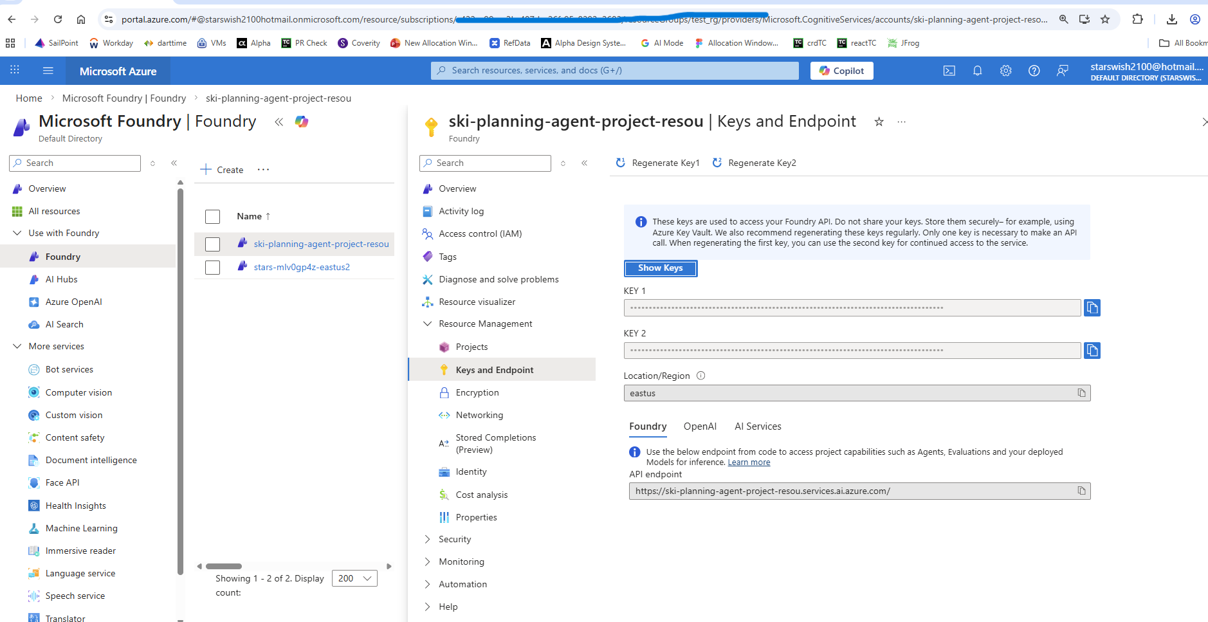Switch to the AI Services endpoint tab

coord(758,426)
